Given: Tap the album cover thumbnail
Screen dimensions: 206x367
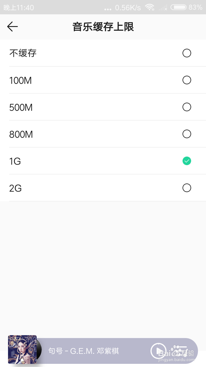Looking at the screenshot, I should [22, 349].
